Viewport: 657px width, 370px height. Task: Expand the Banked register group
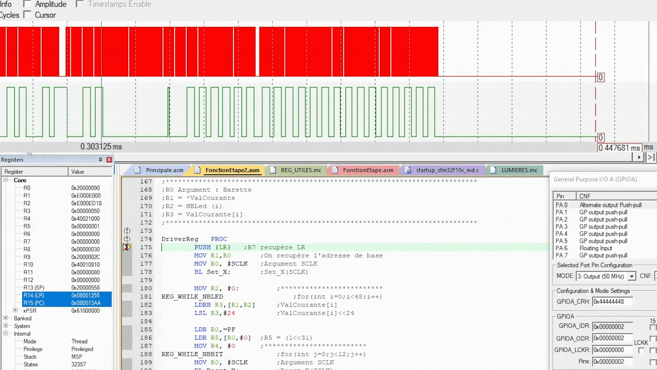5,318
